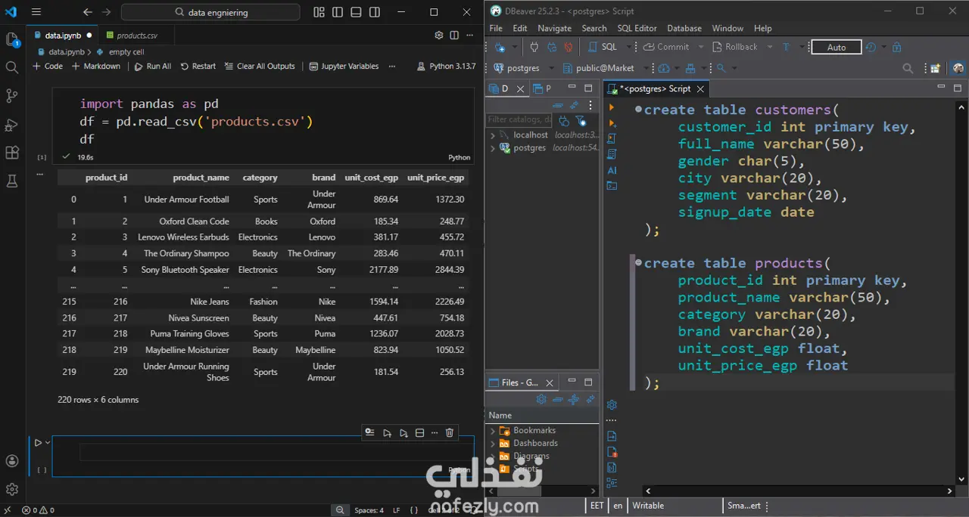Toggle connection filter icon in navigator
Screen dimensions: 969x517
coord(581,120)
